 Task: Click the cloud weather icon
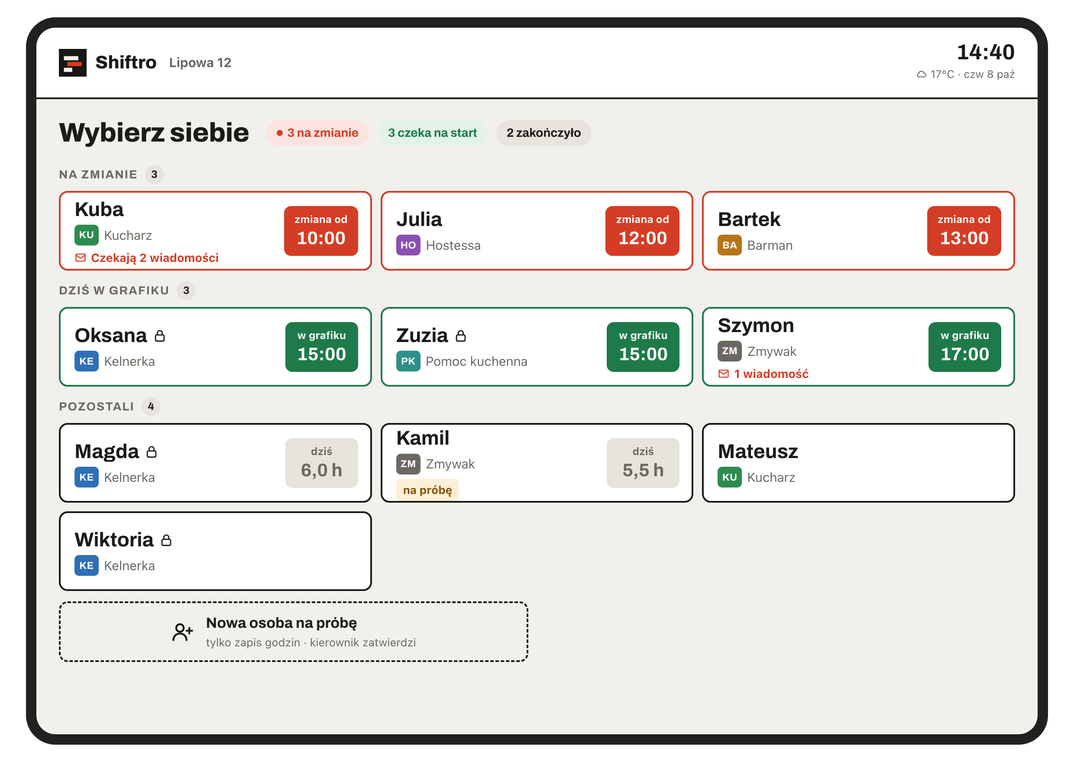click(x=921, y=74)
